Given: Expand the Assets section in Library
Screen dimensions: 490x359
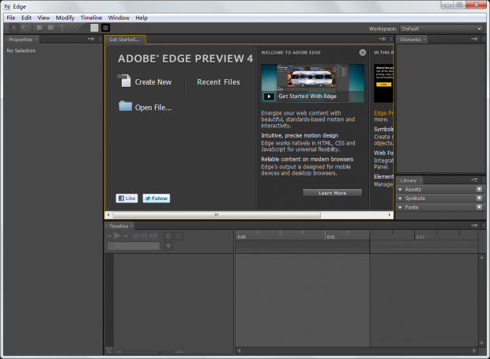Looking at the screenshot, I should (x=401, y=189).
